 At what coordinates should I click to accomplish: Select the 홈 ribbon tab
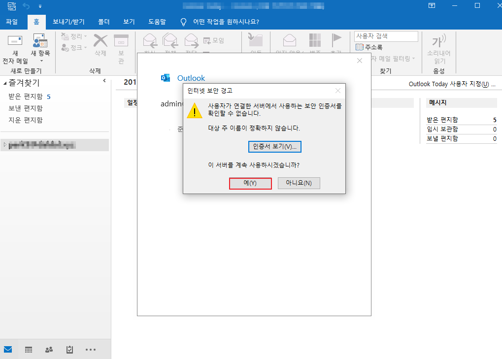36,22
